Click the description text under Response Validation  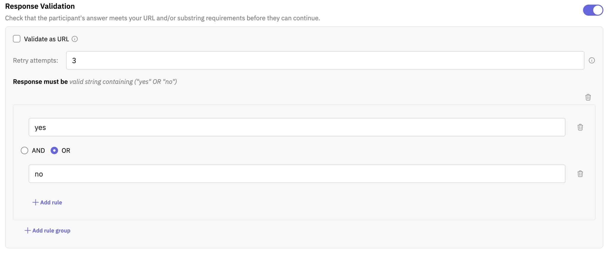(x=162, y=18)
